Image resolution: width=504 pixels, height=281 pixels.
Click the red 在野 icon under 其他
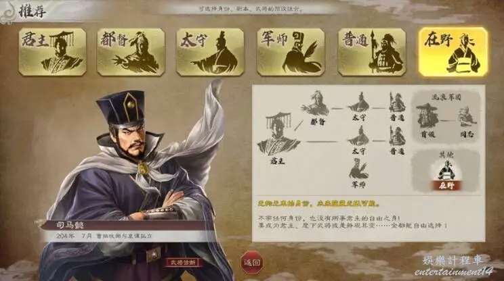446,175
